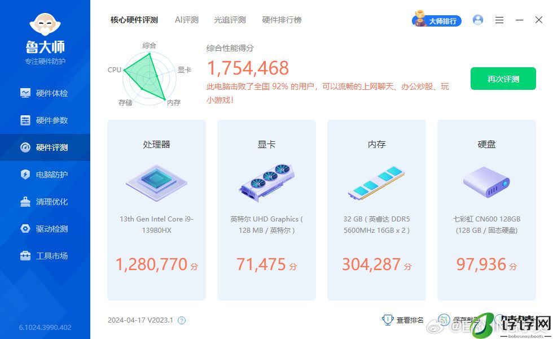This screenshot has height=339, width=553.
Task: Click the 英特尔 UHD Graphics description
Action: point(266,225)
